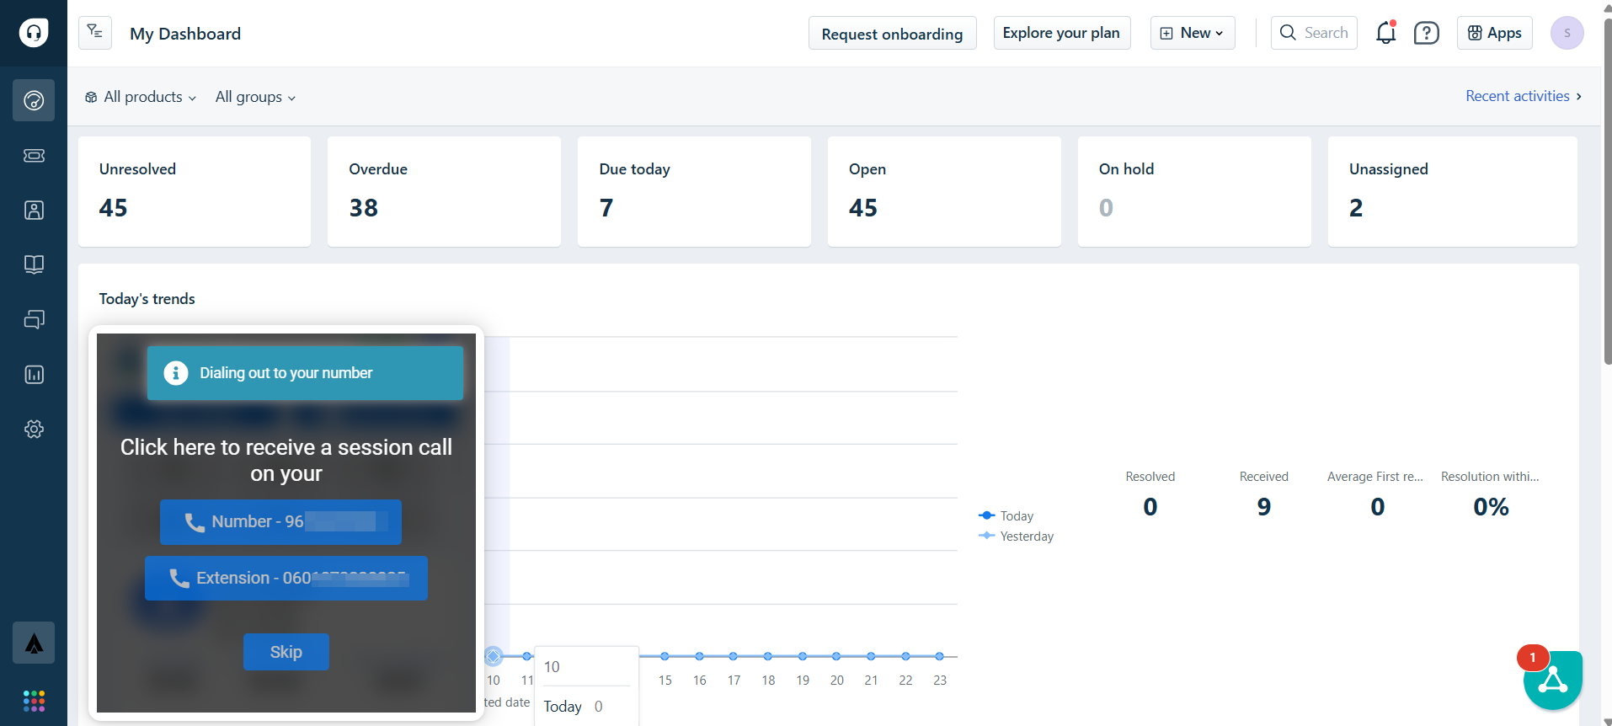Screen dimensions: 1612x726
Task: Open the Contacts sidebar icon
Action: (34, 210)
